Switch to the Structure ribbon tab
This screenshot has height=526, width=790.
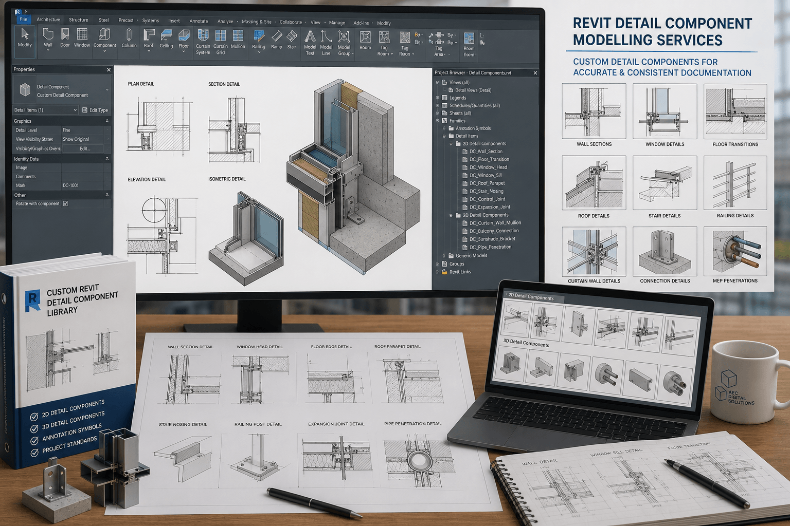pos(79,20)
